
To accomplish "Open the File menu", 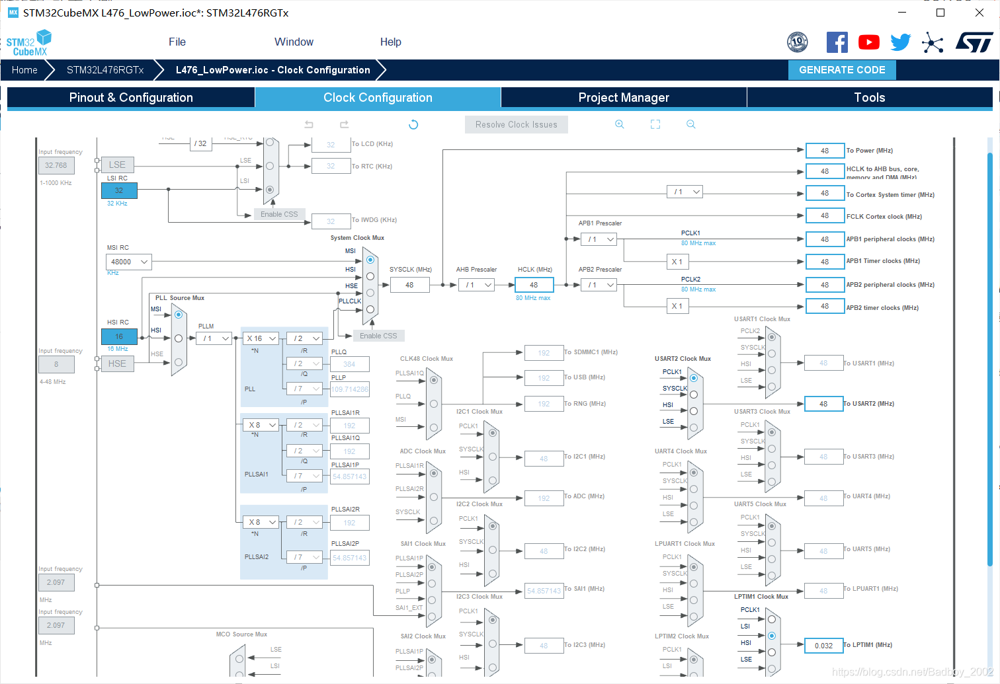I will tap(177, 42).
